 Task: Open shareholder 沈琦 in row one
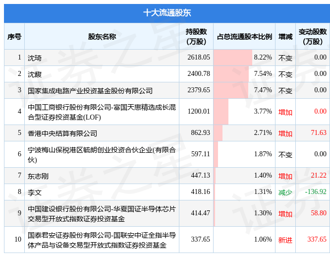pos(35,58)
